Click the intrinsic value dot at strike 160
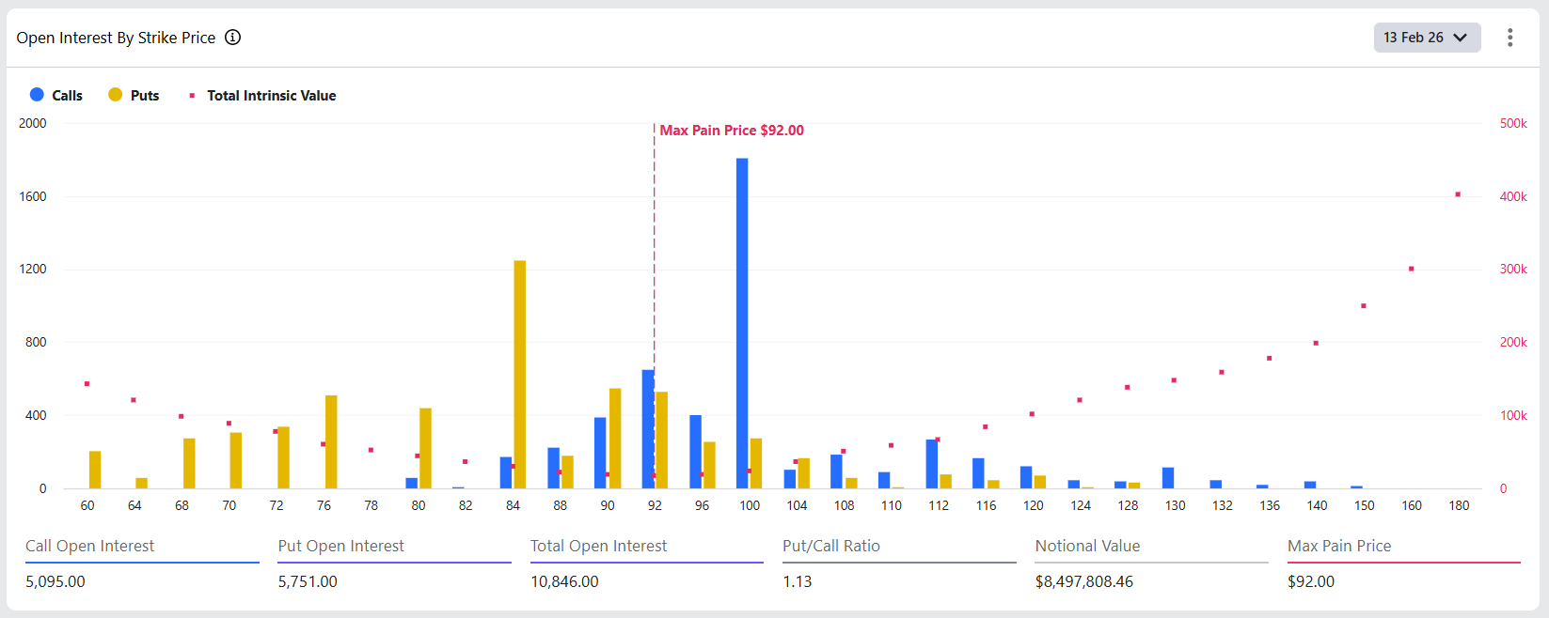This screenshot has width=1549, height=618. 1411,270
